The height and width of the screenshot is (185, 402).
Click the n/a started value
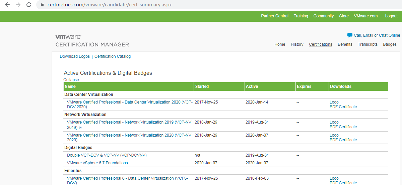coord(197,155)
